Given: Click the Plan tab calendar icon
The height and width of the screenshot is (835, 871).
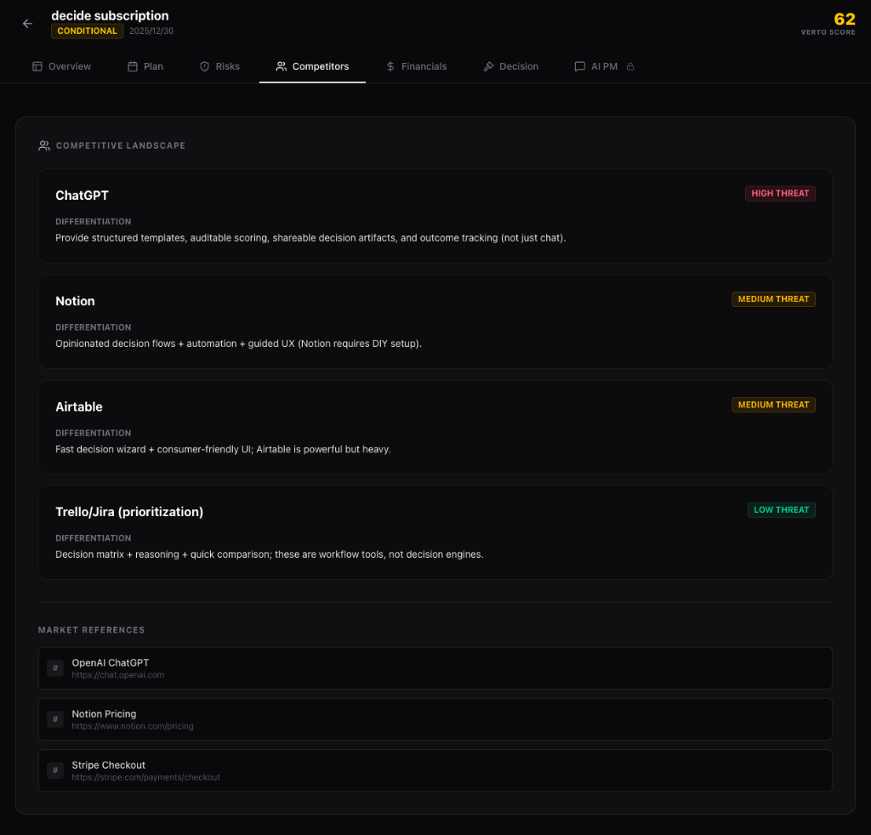Looking at the screenshot, I should click(133, 66).
